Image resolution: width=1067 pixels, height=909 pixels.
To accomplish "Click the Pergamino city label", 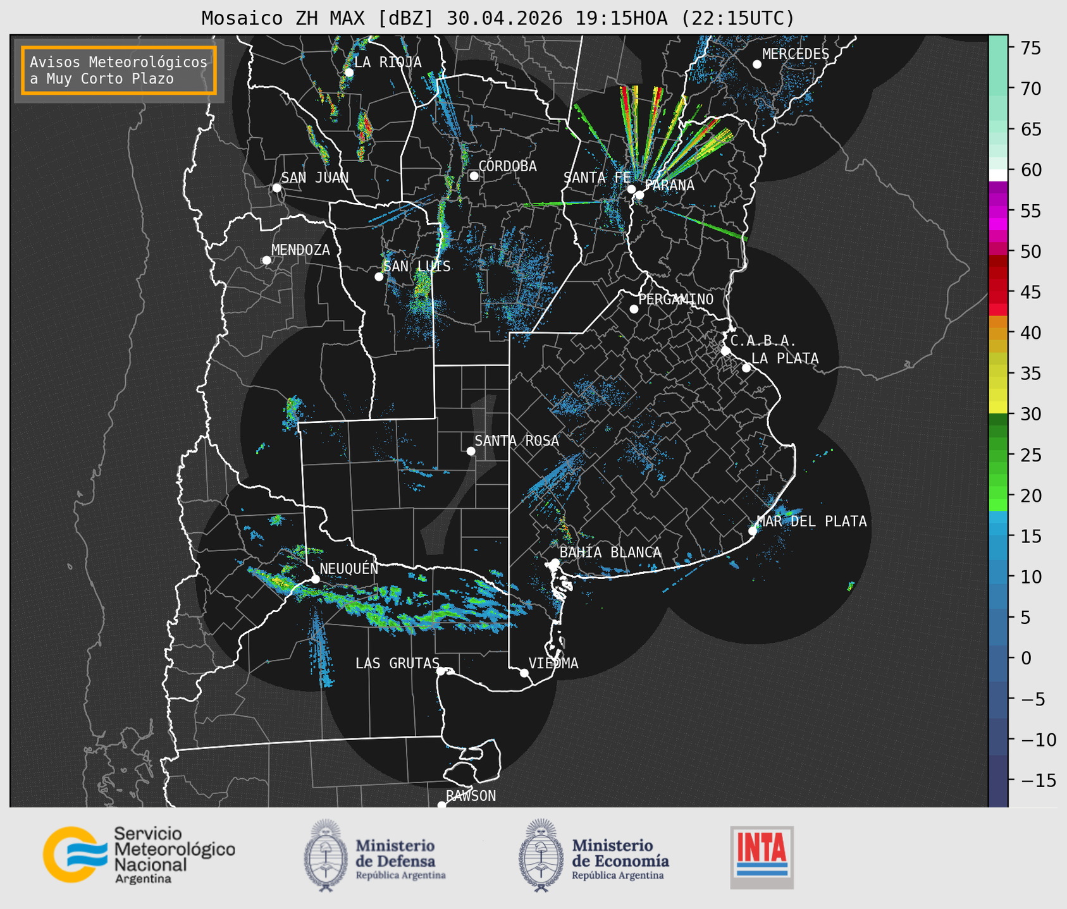I will click(x=676, y=299).
